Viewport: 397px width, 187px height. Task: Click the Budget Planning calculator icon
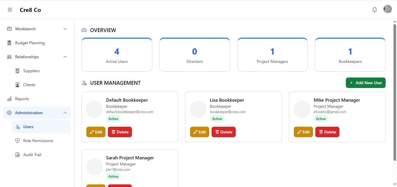click(9, 43)
